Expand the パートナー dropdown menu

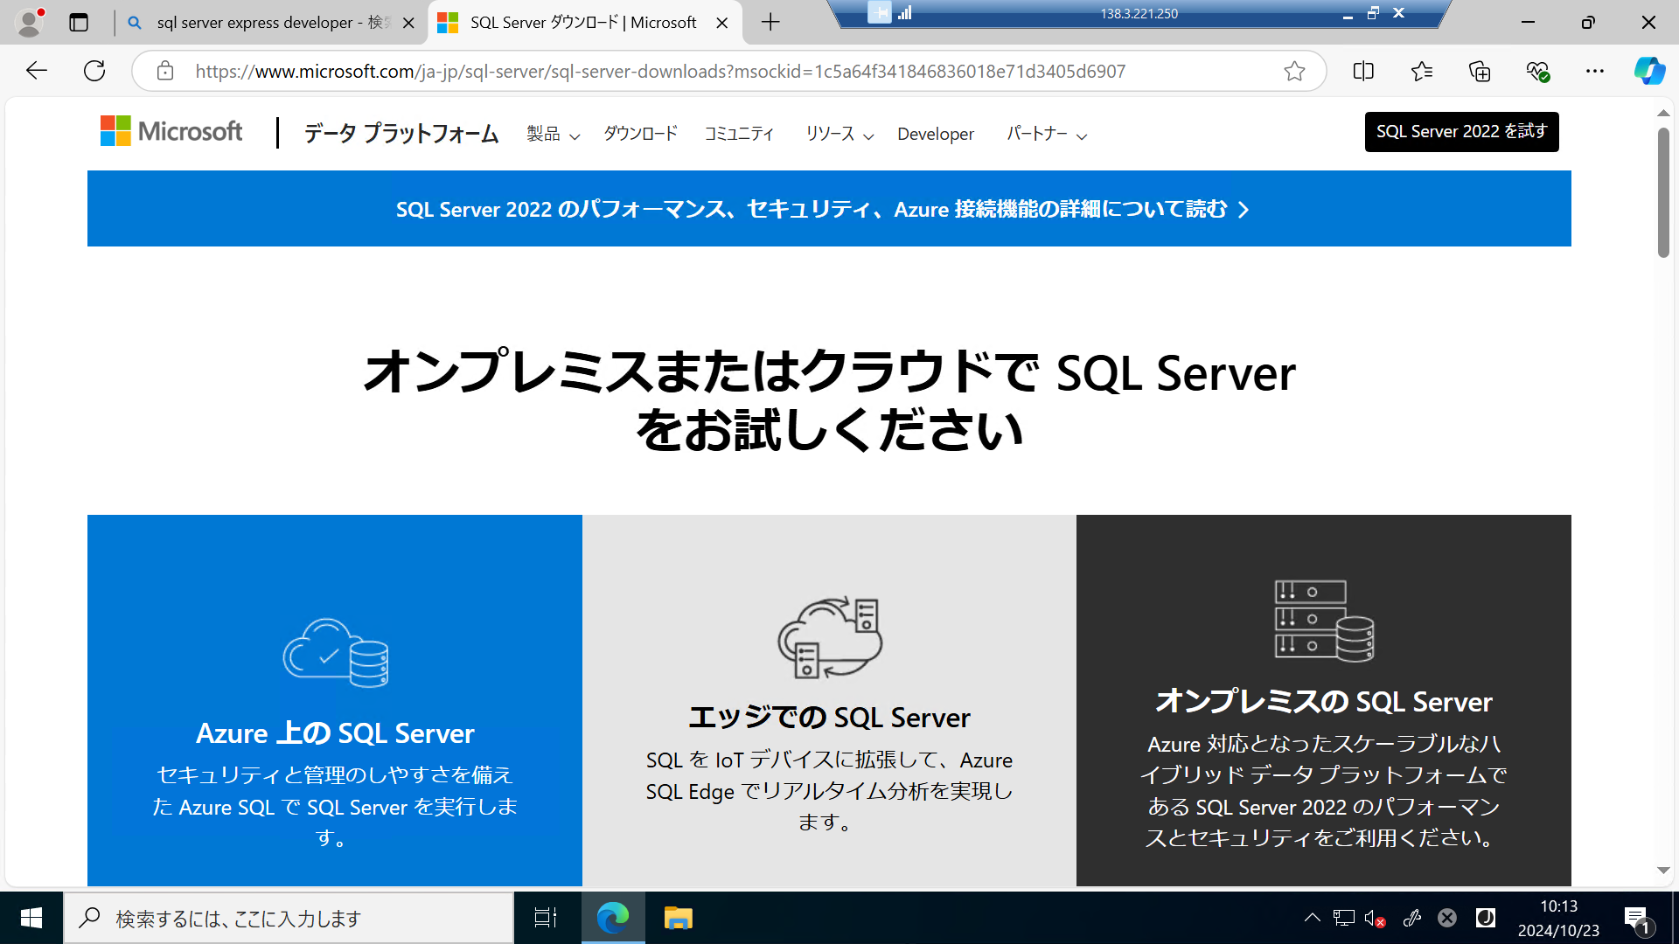1045,134
